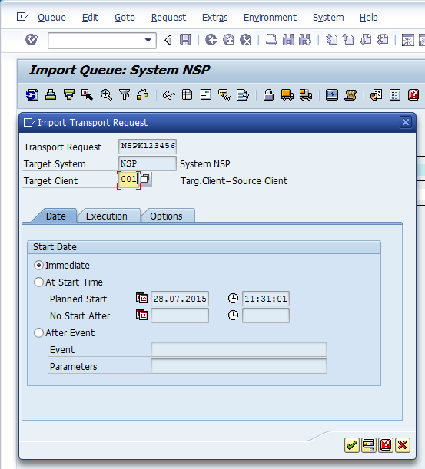Screen dimensions: 425x469
Task: Open the calendar picker beside Planned Start
Action: tap(141, 298)
